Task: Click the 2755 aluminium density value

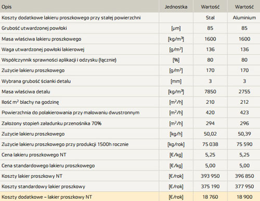Action: [x=244, y=91]
